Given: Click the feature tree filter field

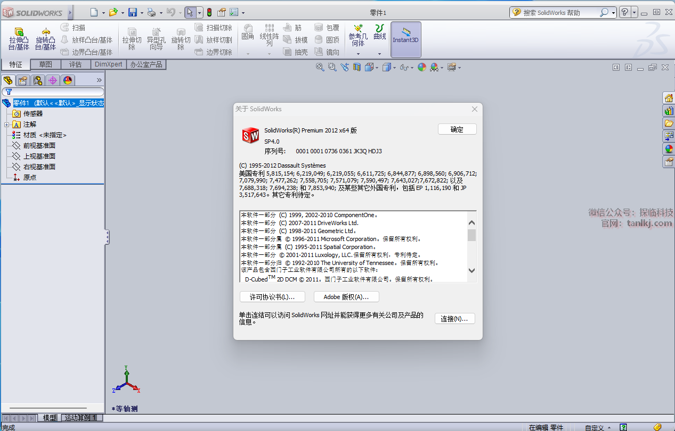Looking at the screenshot, I should coord(53,92).
